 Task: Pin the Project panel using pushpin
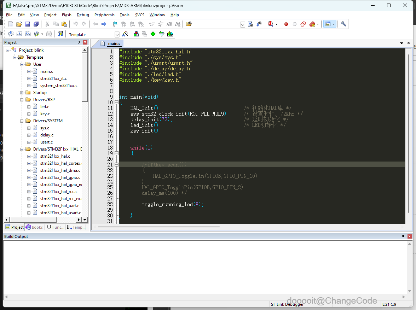point(79,42)
